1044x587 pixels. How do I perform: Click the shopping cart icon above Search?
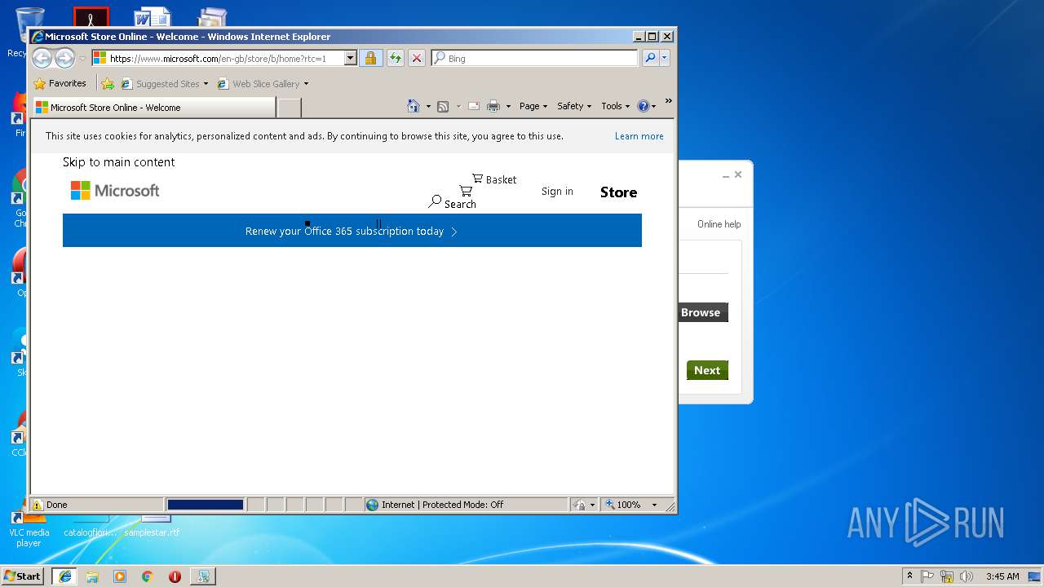coord(466,191)
